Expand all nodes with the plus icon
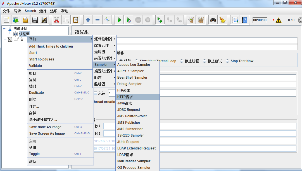This screenshot has height=171, width=302. [x=88, y=20]
